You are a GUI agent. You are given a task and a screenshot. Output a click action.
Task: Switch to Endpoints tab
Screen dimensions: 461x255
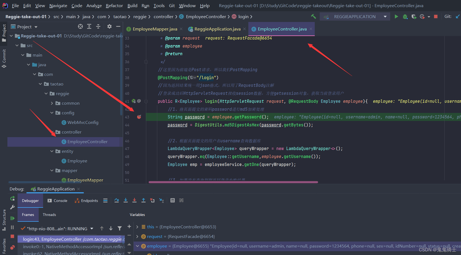86,201
